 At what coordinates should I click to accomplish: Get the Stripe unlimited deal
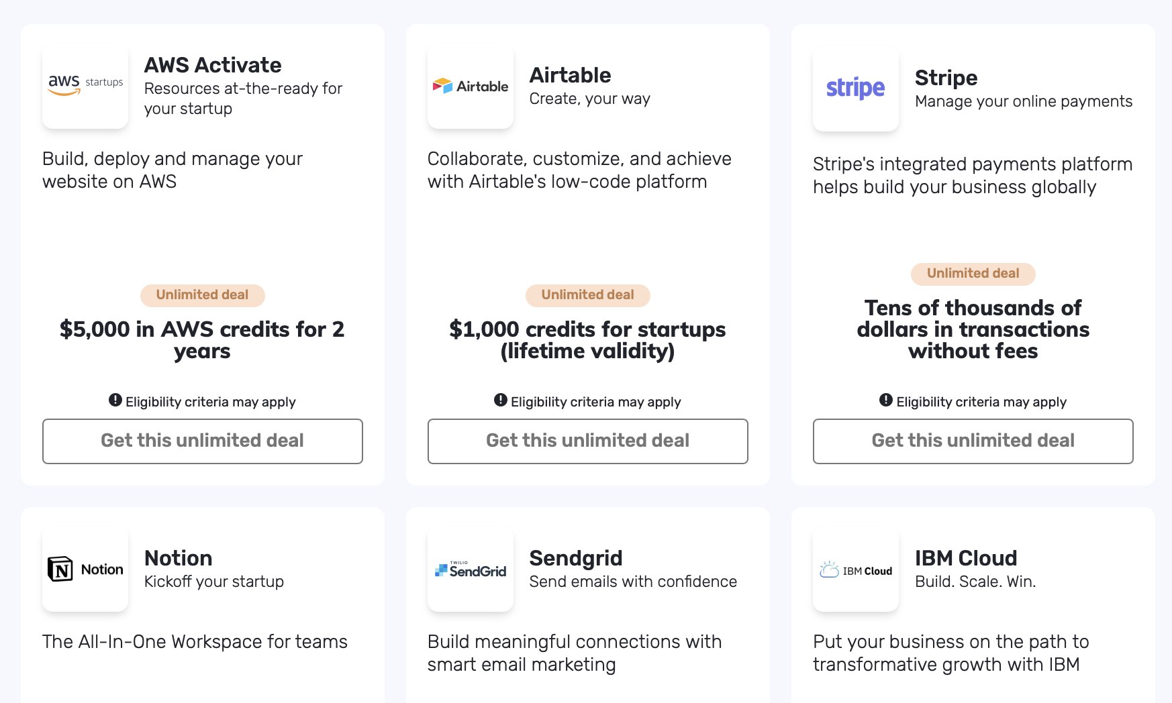click(973, 441)
